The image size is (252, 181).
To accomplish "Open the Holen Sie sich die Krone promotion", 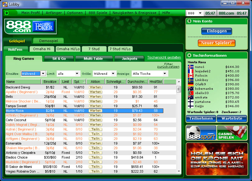I will pos(217,159).
